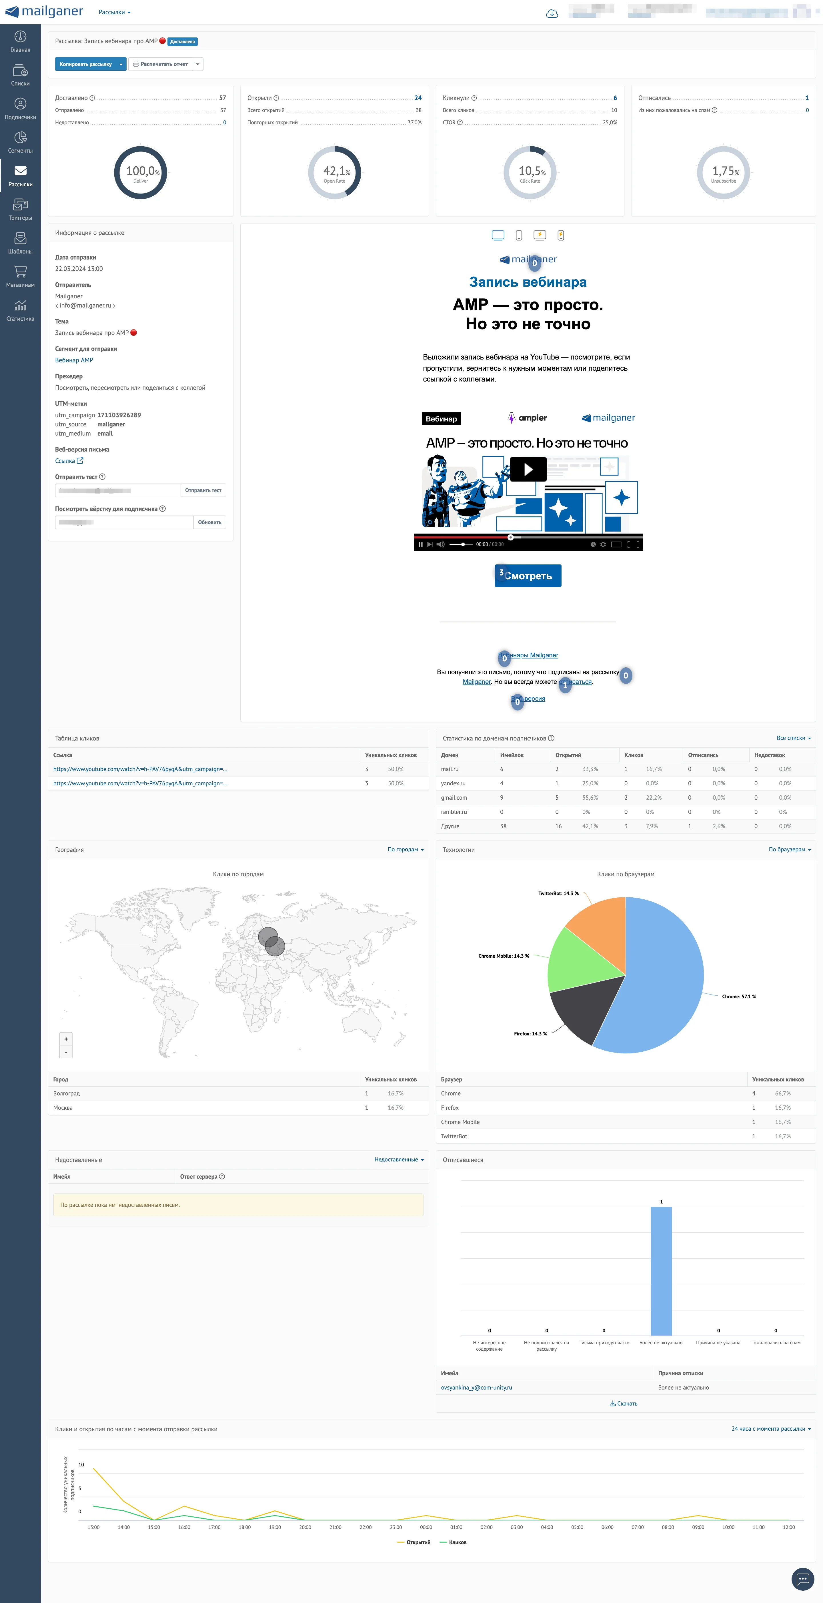Open the Триггеры sidebar icon
Viewport: 823px width, 1603px height.
point(20,210)
